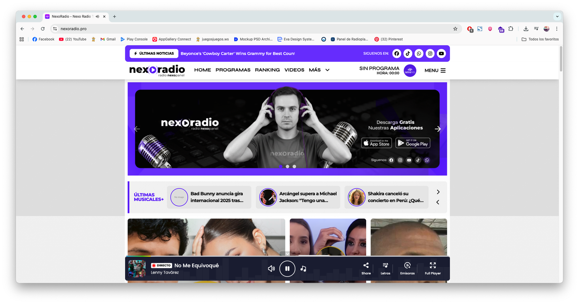The height and width of the screenshot is (304, 579).
Task: Go to HOME page
Action: coord(202,70)
